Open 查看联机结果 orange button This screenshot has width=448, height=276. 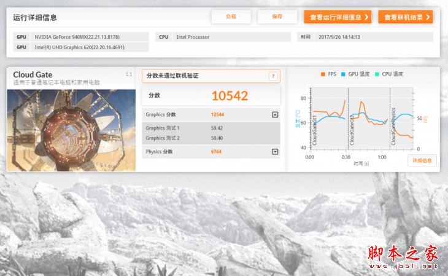pyautogui.click(x=405, y=17)
